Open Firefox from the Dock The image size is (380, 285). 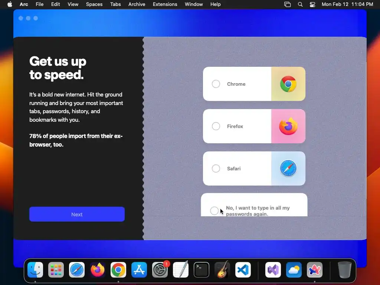point(98,270)
